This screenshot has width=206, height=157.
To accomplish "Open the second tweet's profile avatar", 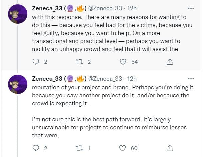I will pyautogui.click(x=18, y=84).
